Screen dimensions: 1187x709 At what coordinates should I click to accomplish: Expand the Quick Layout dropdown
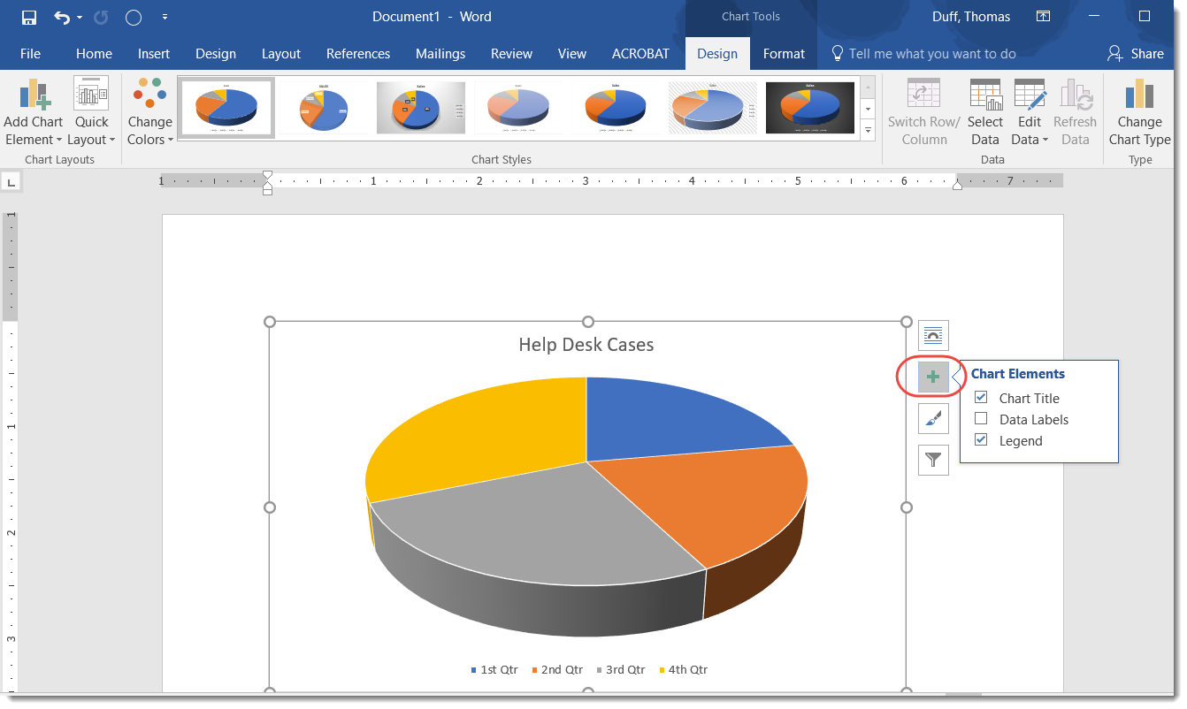click(90, 111)
